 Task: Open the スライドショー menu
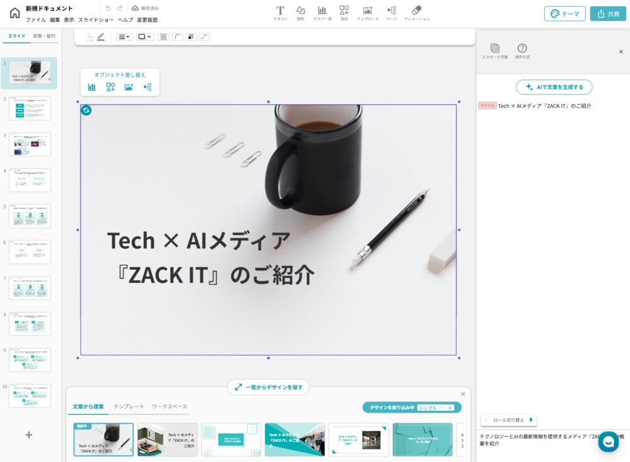pos(96,20)
